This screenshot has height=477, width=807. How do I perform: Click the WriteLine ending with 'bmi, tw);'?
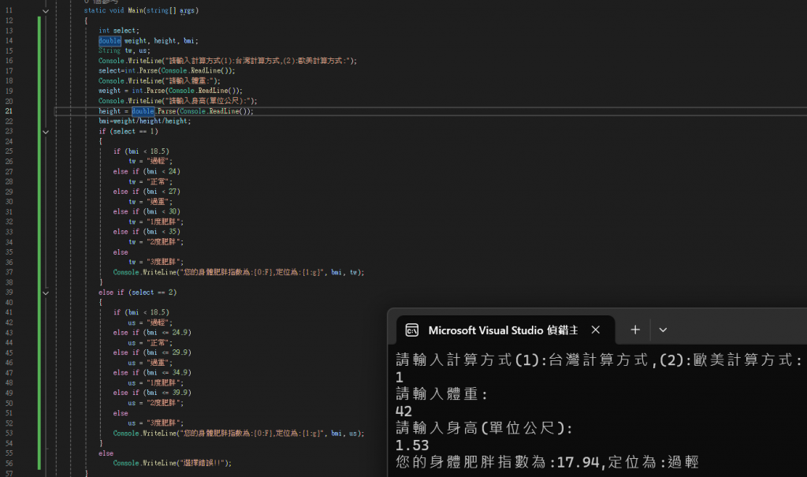(238, 272)
